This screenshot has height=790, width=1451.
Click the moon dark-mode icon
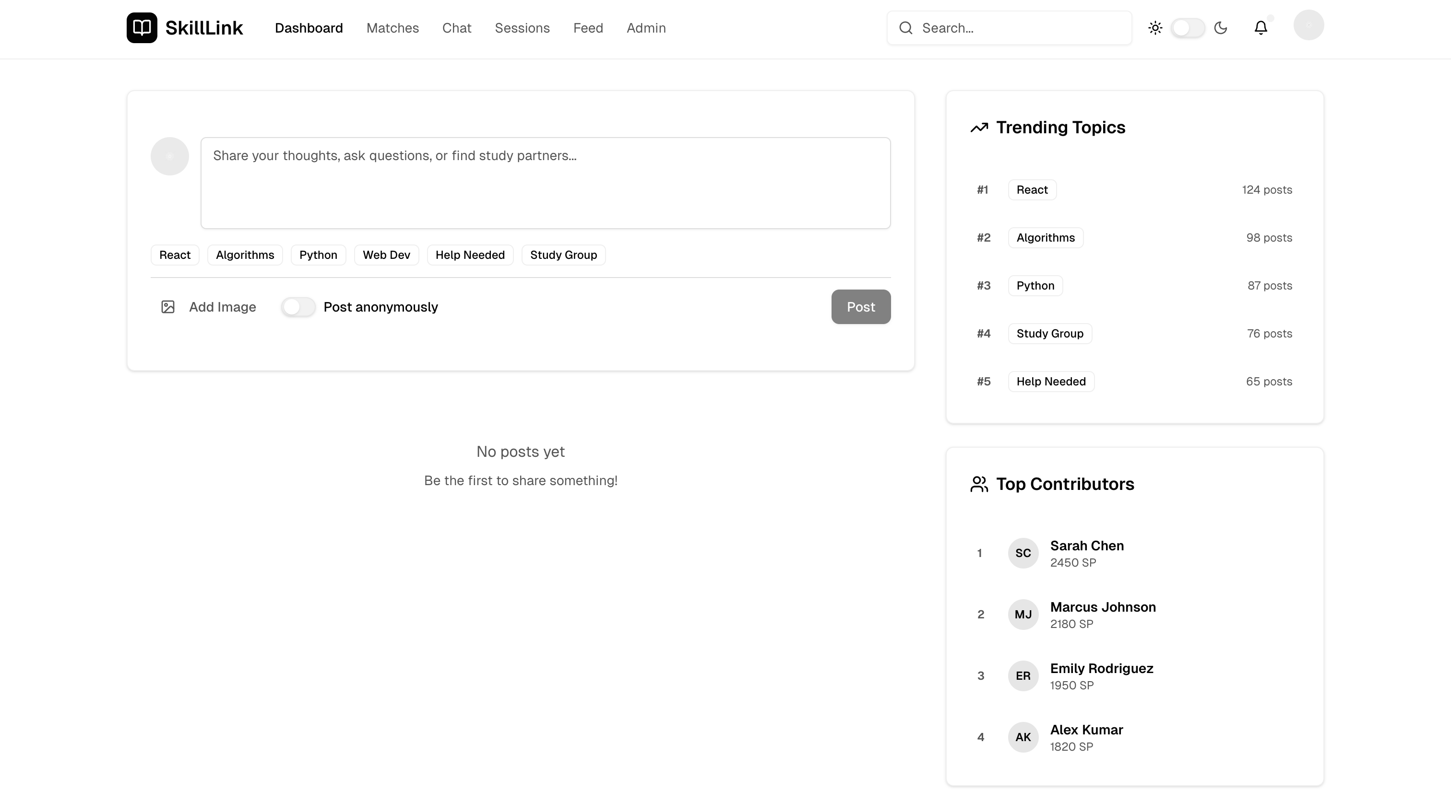[x=1221, y=28]
